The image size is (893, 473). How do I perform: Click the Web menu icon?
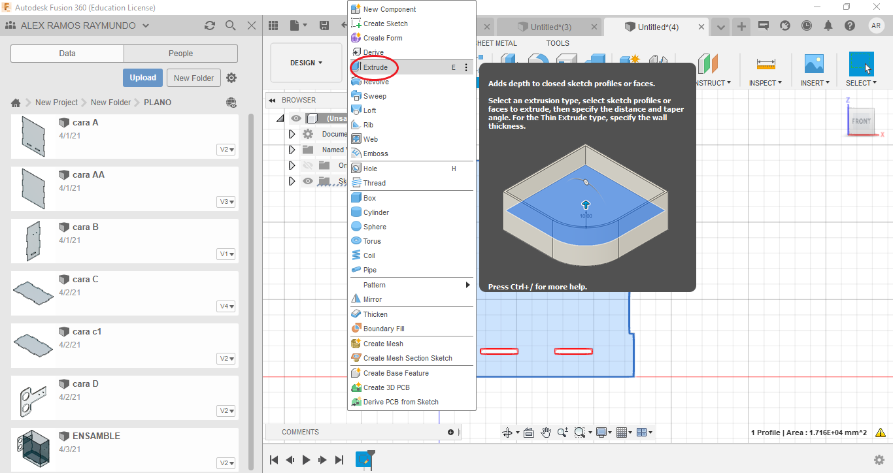pyautogui.click(x=356, y=139)
